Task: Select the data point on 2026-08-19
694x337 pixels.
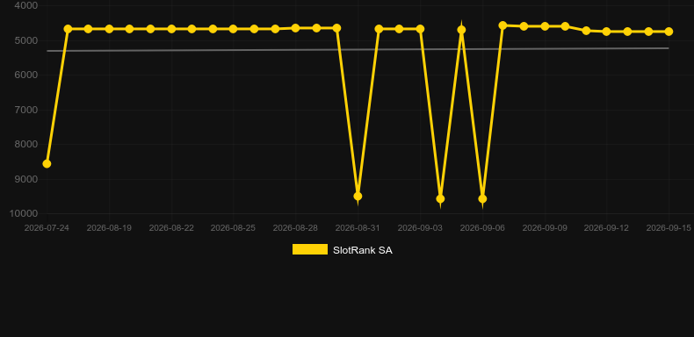Action: click(x=109, y=29)
